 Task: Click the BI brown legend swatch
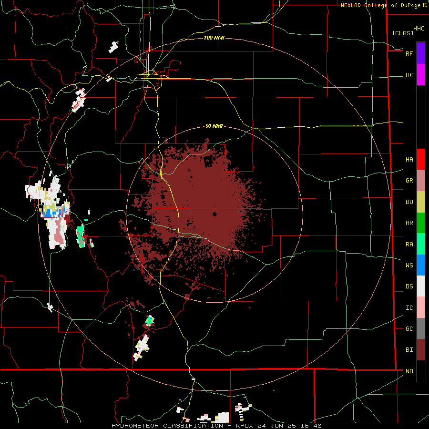(421, 350)
